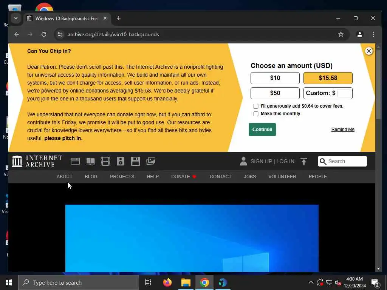Open the Windows Start menu
The image size is (387, 290).
9,282
